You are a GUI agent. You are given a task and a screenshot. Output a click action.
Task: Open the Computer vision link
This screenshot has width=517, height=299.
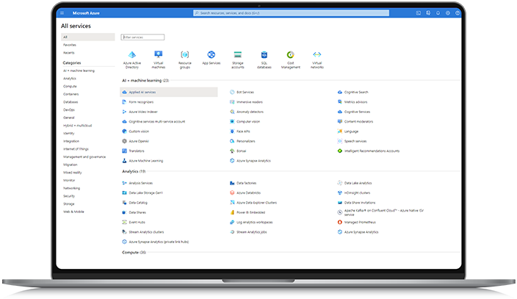(248, 121)
